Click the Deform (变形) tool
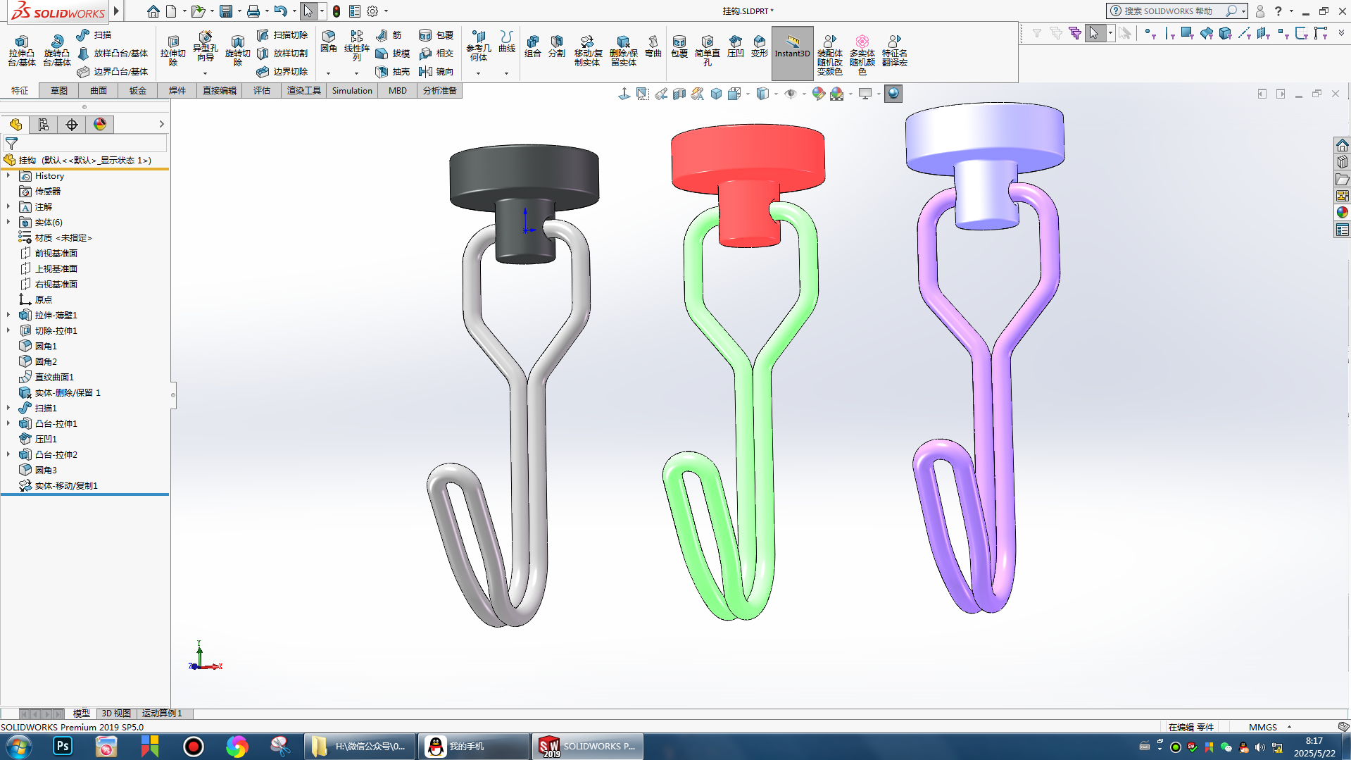Screen dimensions: 1351x760 (760, 46)
